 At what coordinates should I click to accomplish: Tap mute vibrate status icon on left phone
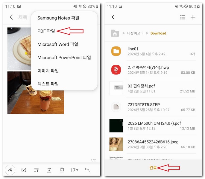click(x=75, y=6)
